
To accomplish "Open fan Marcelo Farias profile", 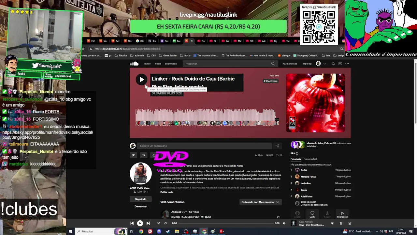I will [x=308, y=177].
